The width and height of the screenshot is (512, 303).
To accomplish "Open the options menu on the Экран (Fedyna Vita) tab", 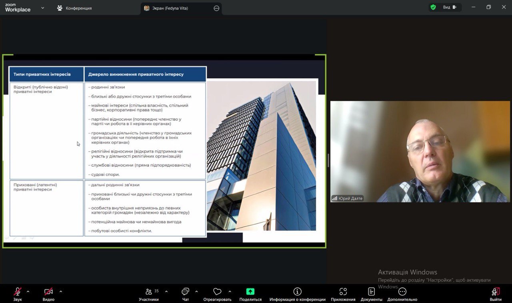I will click(x=216, y=8).
